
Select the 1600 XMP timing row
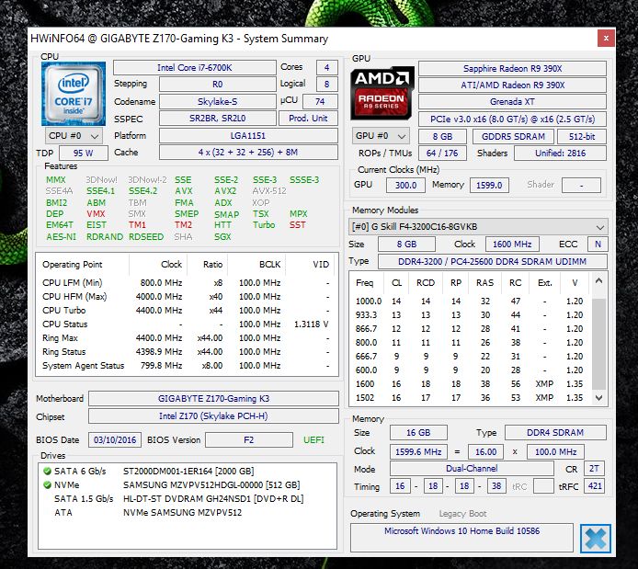tap(470, 384)
